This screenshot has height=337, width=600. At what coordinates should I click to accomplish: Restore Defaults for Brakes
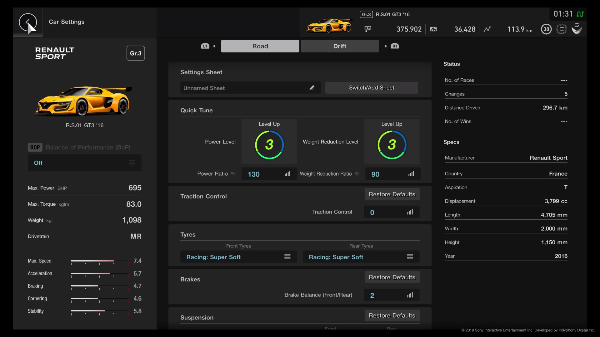point(392,277)
